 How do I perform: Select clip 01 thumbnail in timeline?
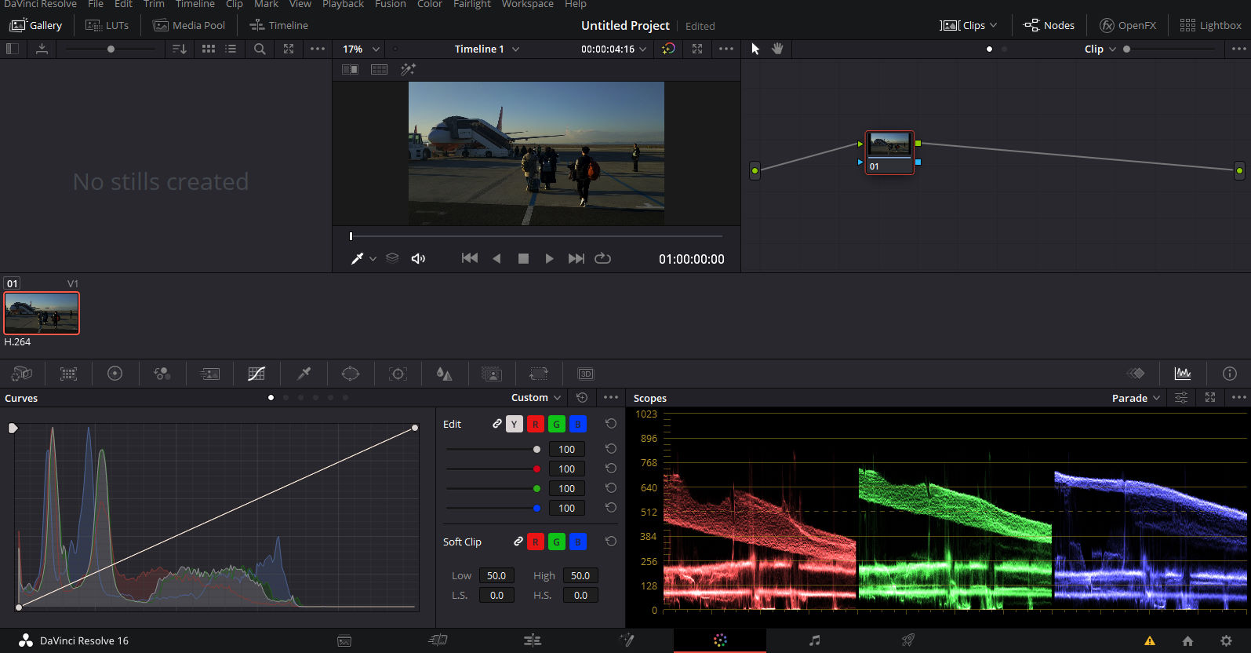[x=42, y=313]
